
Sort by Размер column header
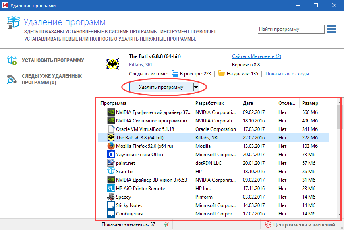point(314,103)
